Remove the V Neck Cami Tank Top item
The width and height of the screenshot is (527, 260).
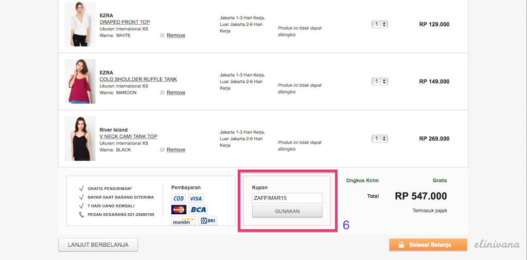click(x=176, y=150)
